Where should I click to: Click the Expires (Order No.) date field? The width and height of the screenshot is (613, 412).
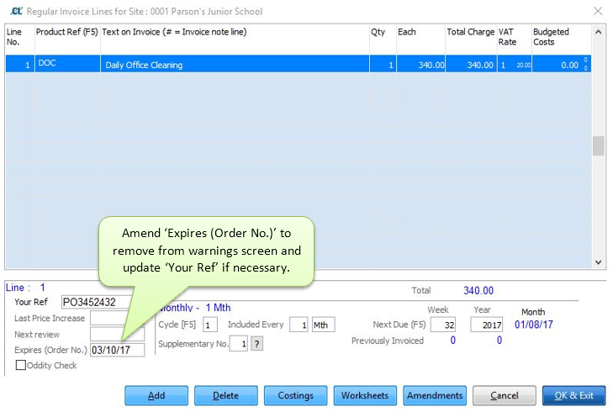(x=117, y=350)
